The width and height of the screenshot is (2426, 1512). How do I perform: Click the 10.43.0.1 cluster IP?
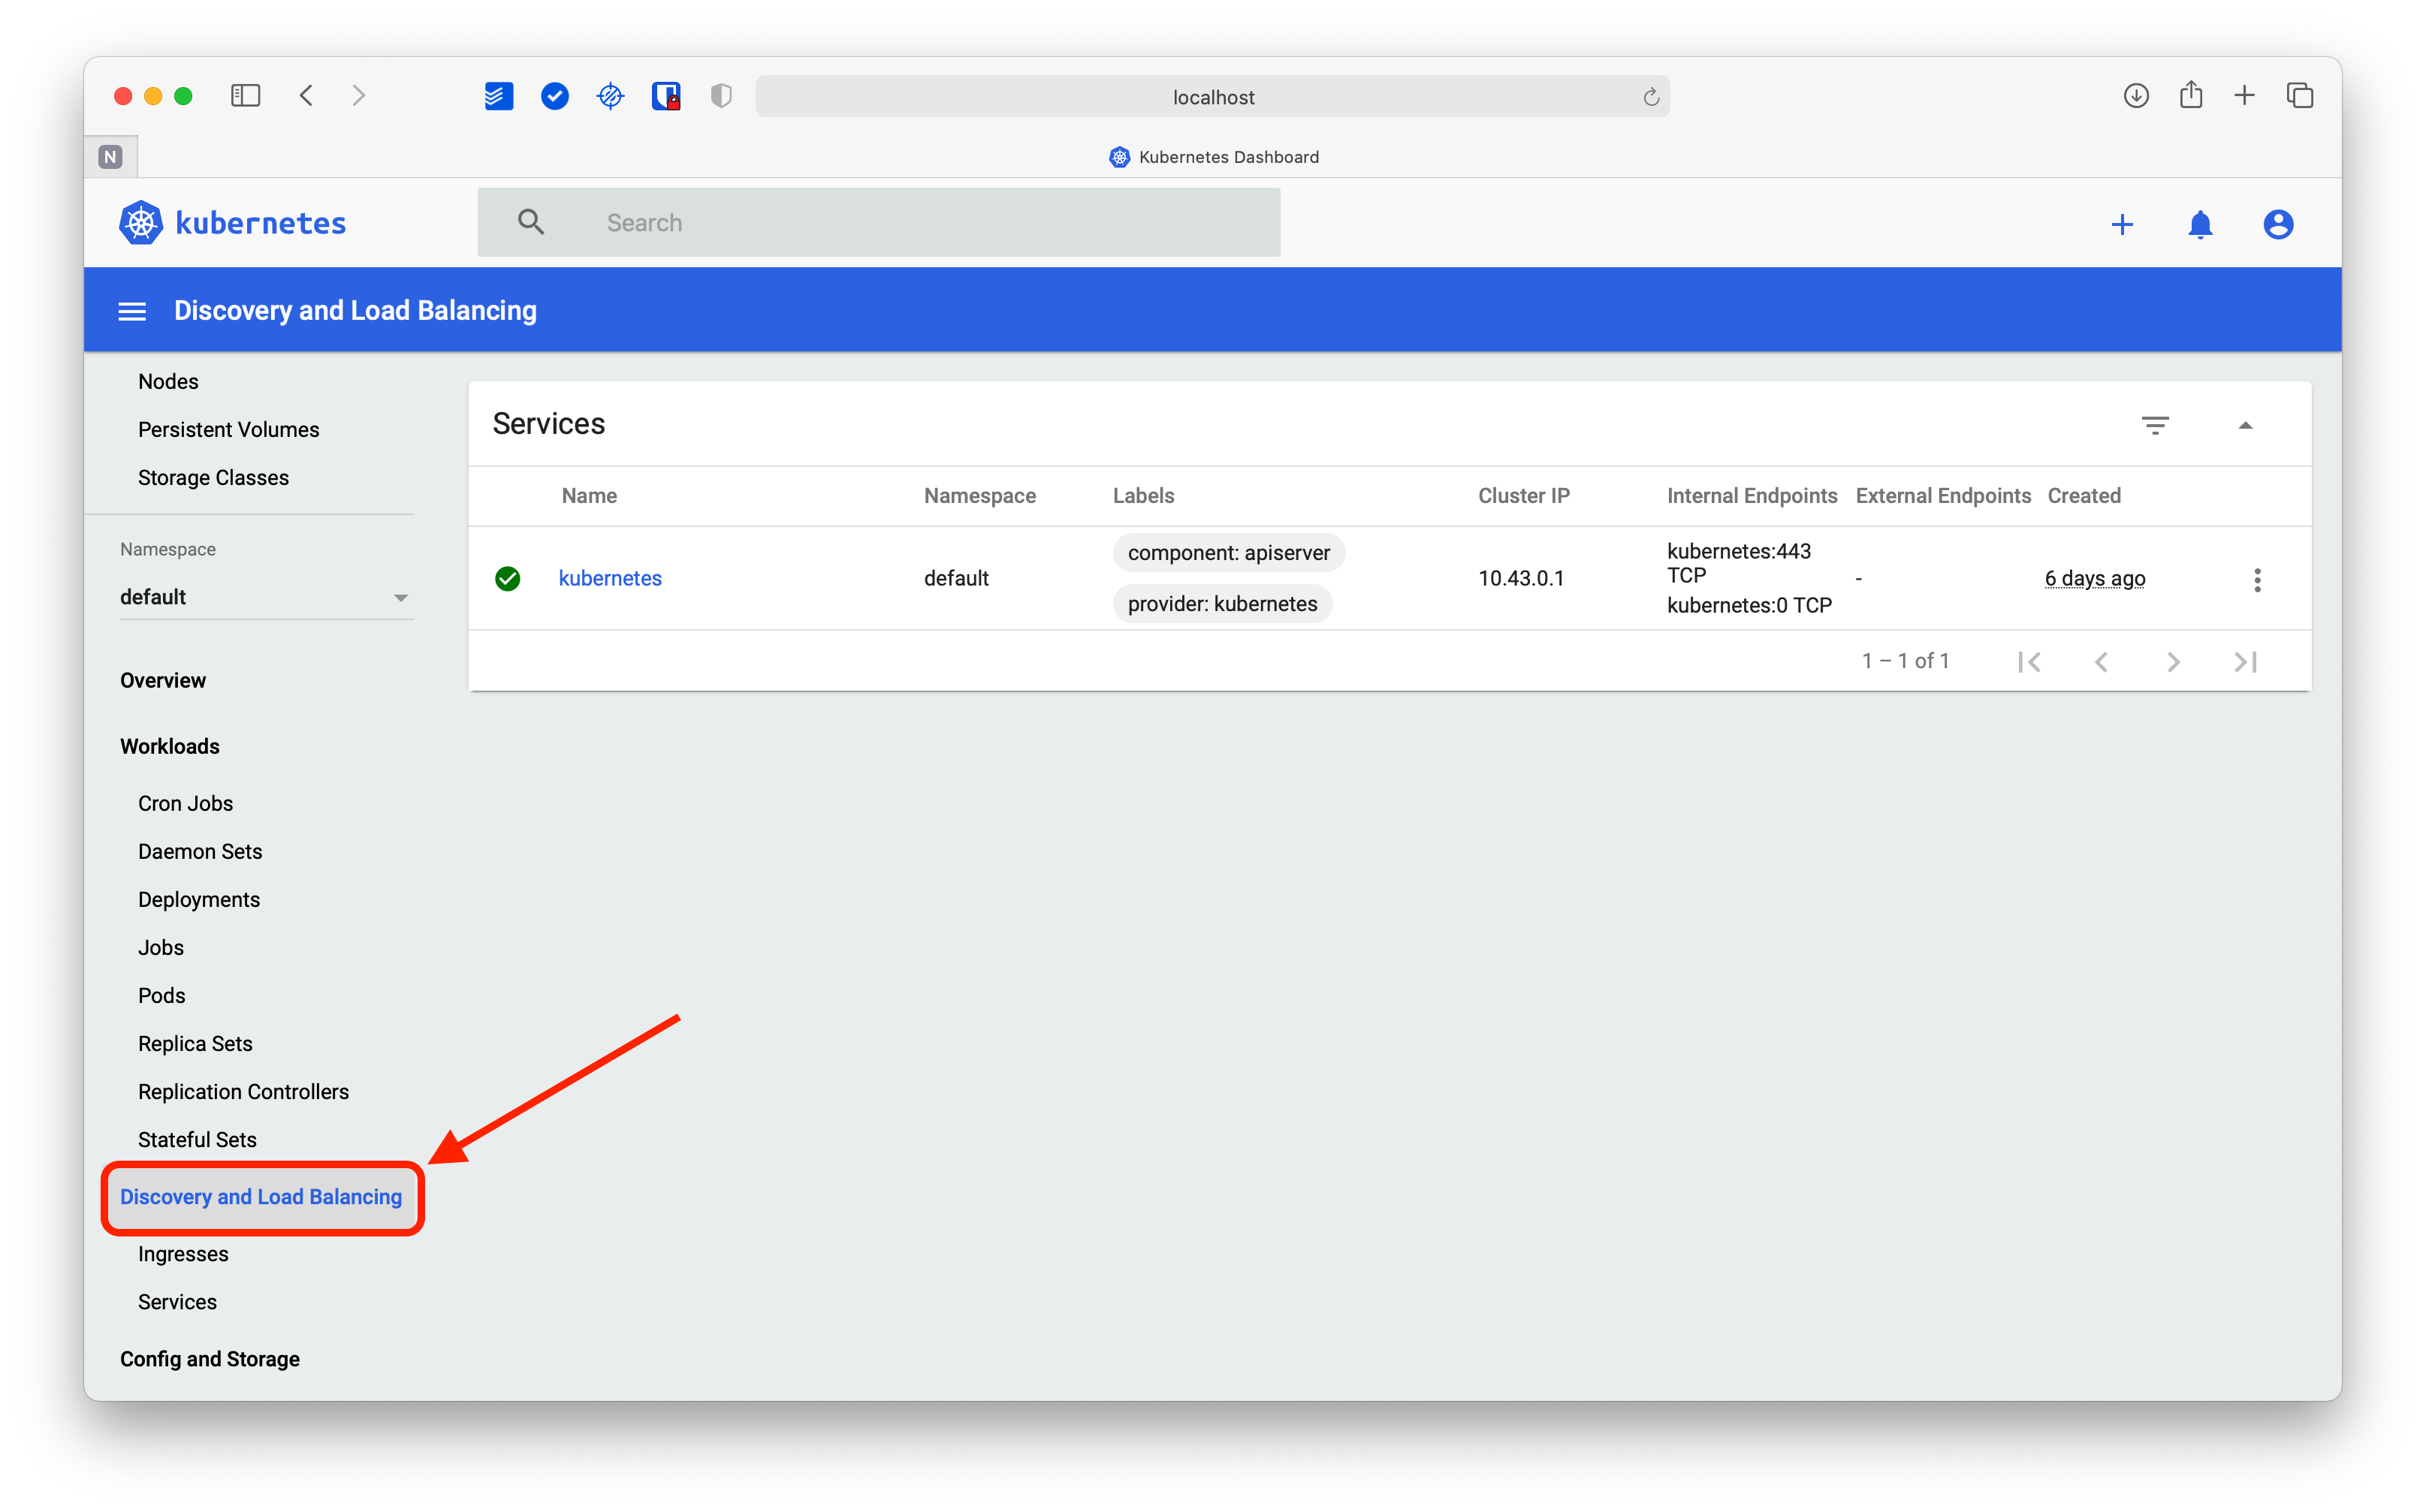(1521, 578)
